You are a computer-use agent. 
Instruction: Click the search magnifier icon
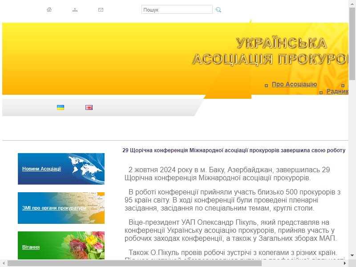tap(218, 10)
